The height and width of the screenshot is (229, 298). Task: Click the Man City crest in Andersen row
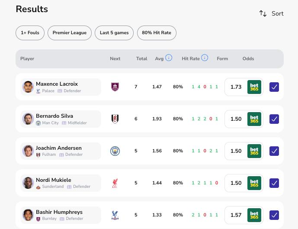coord(115,151)
